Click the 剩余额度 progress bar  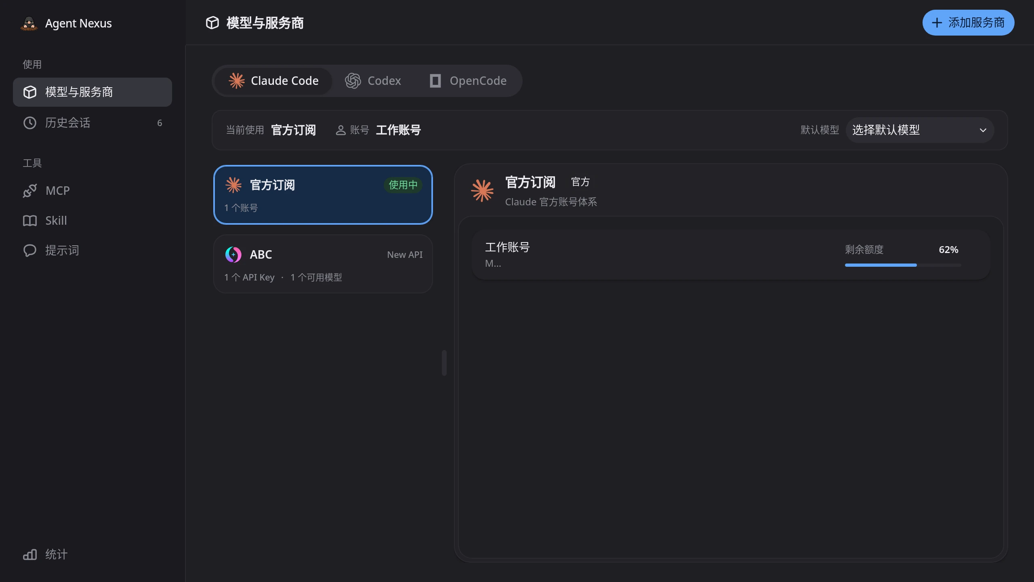pyautogui.click(x=903, y=265)
